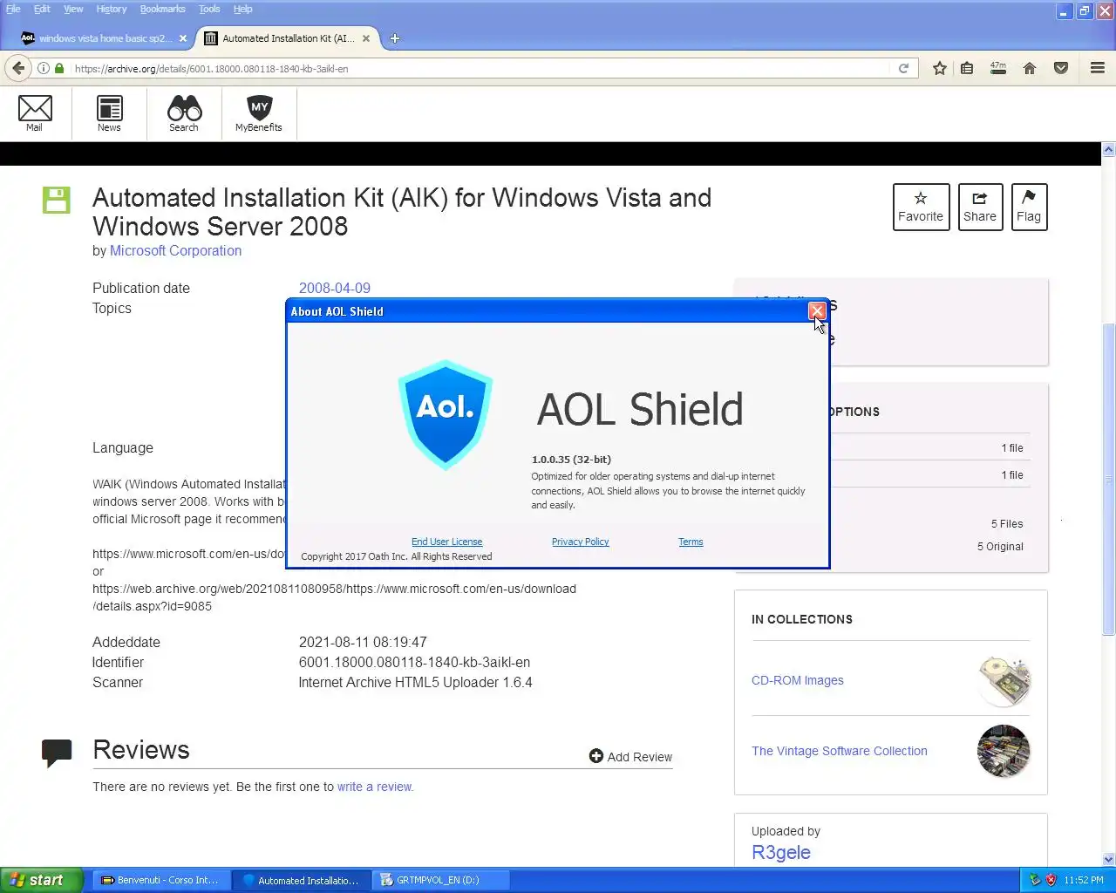Screen dimensions: 1116x893
Task: Go to the home page icon
Action: click(1030, 68)
